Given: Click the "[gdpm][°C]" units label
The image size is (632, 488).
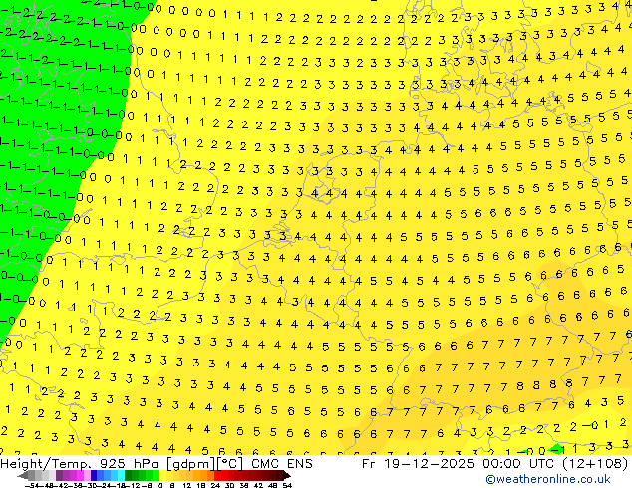Looking at the screenshot, I should [204, 464].
